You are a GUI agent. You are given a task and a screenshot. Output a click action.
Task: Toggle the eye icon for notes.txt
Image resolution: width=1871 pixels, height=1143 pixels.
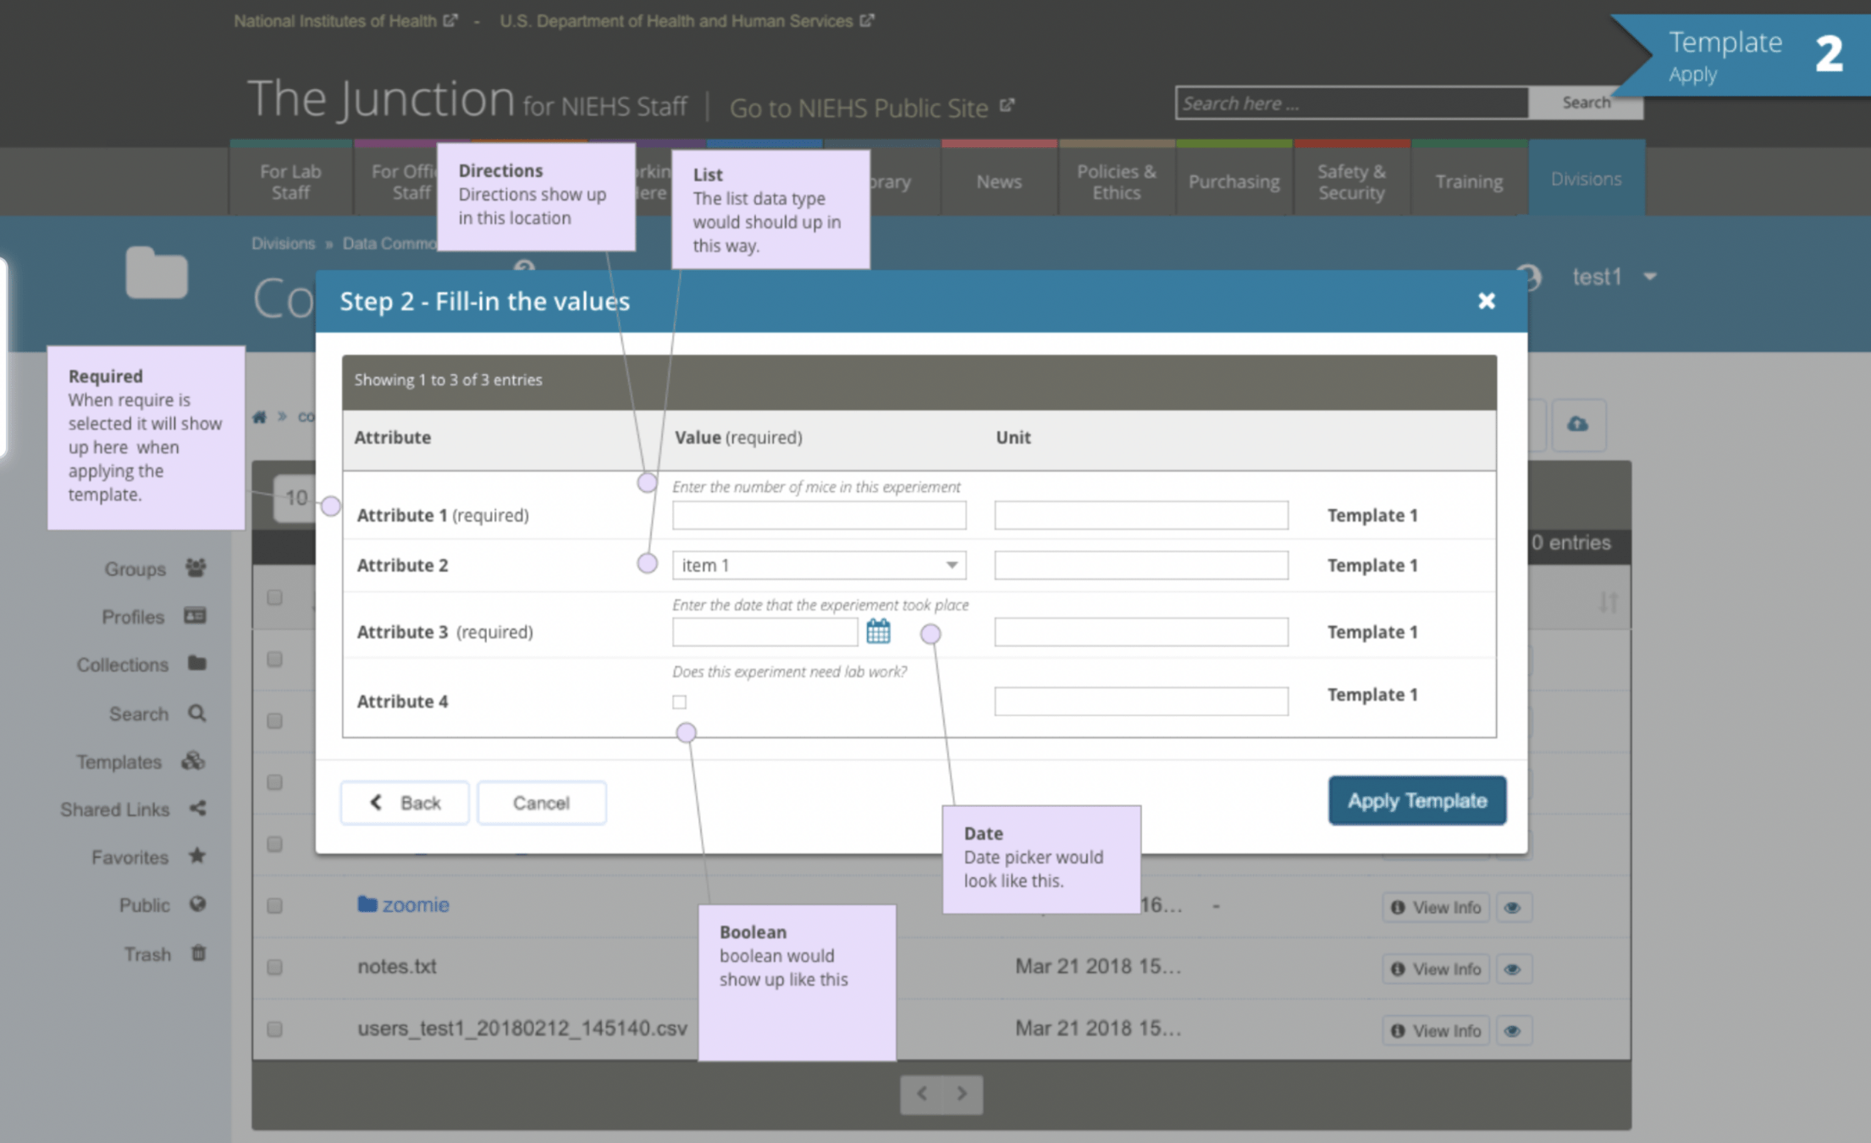click(x=1513, y=969)
